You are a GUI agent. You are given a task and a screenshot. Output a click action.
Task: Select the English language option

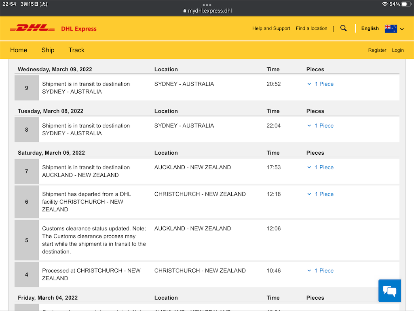[x=370, y=28]
